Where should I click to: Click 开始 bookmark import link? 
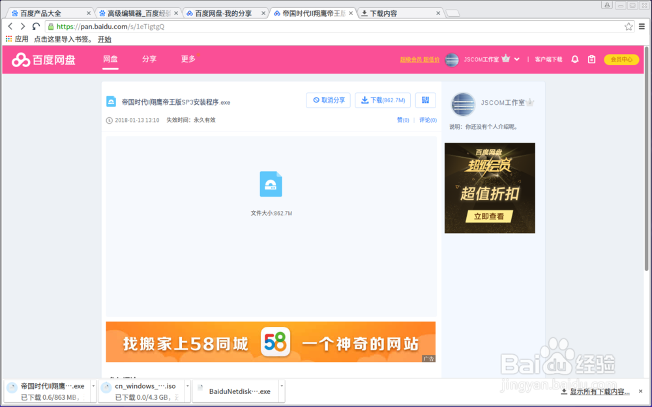point(104,39)
